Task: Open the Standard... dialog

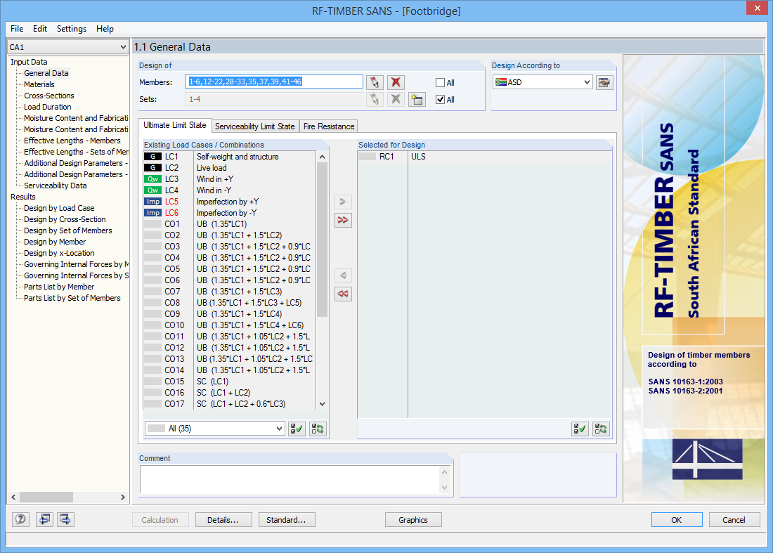Action: pos(287,519)
